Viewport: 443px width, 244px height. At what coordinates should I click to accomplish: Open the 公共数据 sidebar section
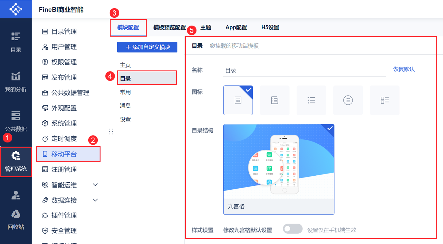click(x=16, y=119)
